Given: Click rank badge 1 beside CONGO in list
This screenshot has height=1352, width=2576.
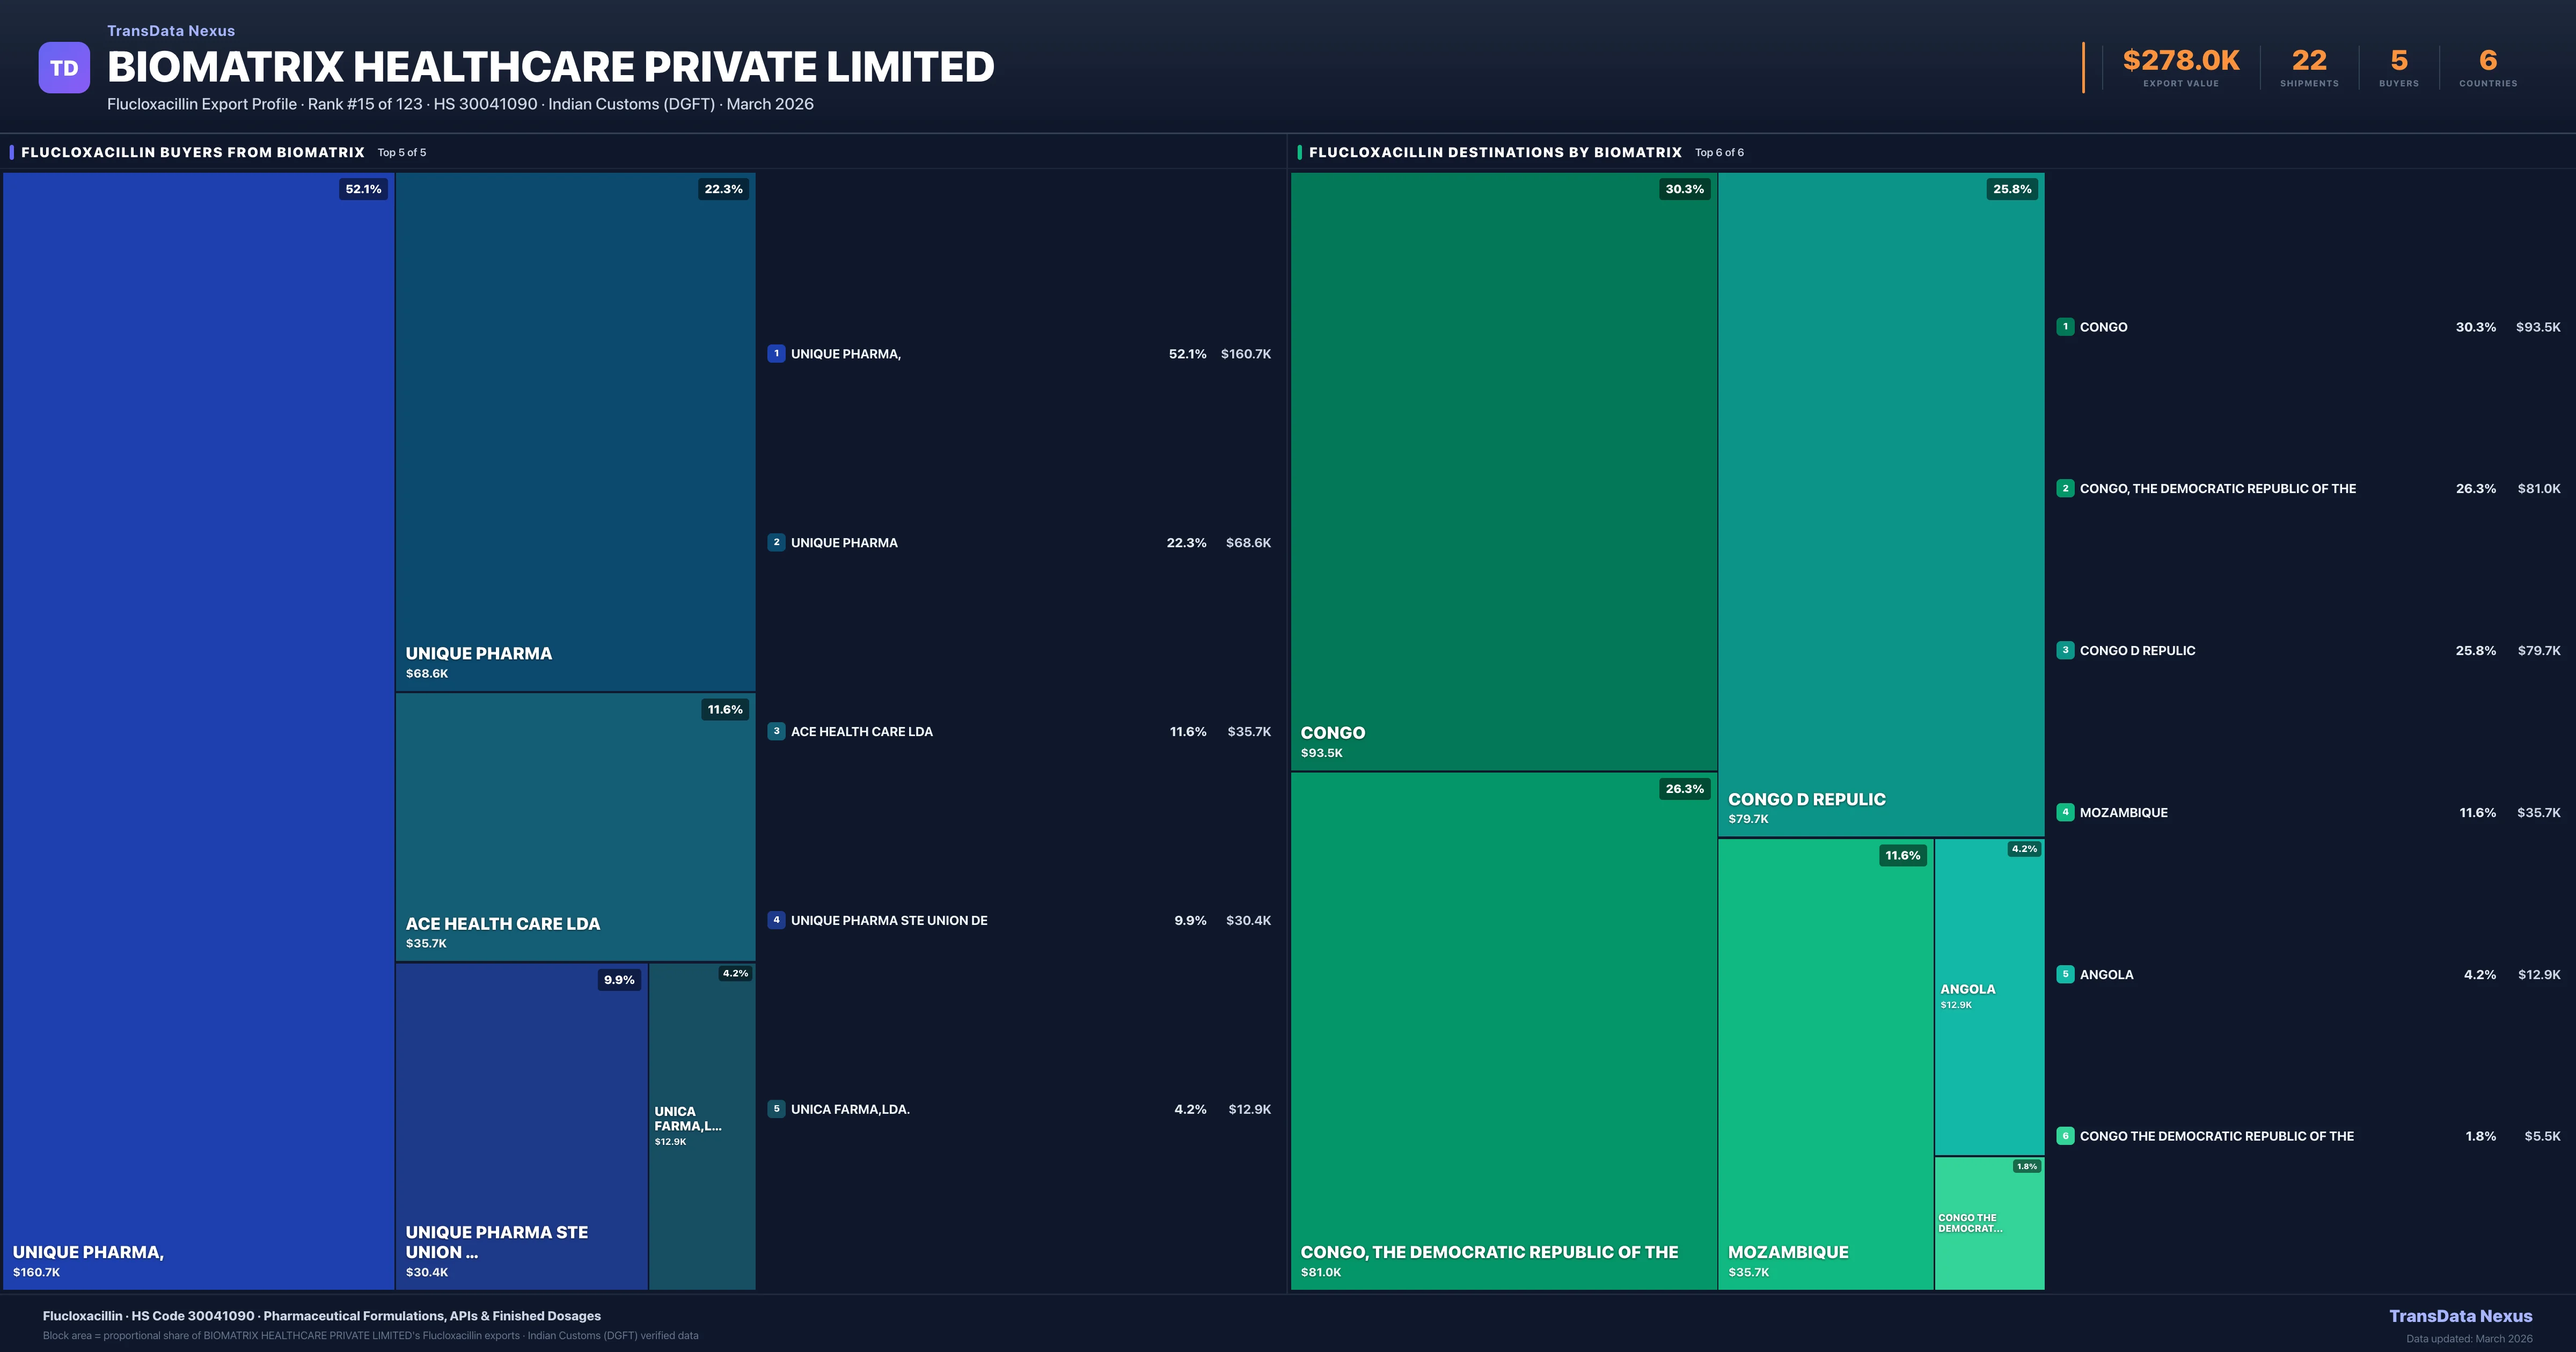Looking at the screenshot, I should 2065,326.
